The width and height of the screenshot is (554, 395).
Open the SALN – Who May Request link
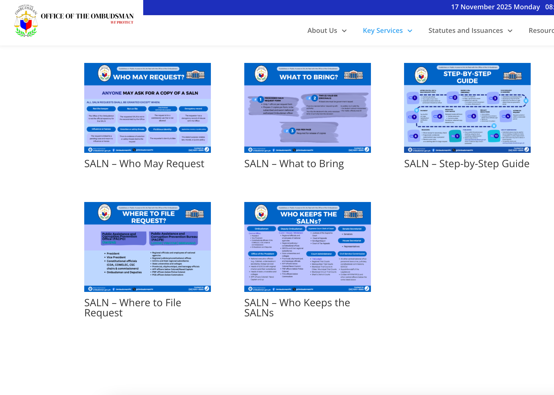click(144, 164)
